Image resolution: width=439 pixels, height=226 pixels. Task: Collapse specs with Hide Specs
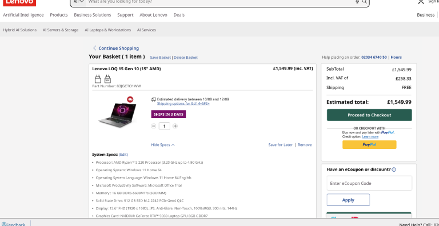pos(163,145)
